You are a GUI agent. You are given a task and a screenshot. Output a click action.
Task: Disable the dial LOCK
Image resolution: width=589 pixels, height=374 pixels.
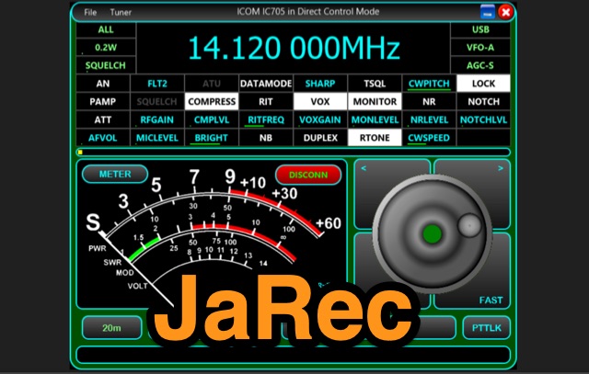pyautogui.click(x=483, y=84)
